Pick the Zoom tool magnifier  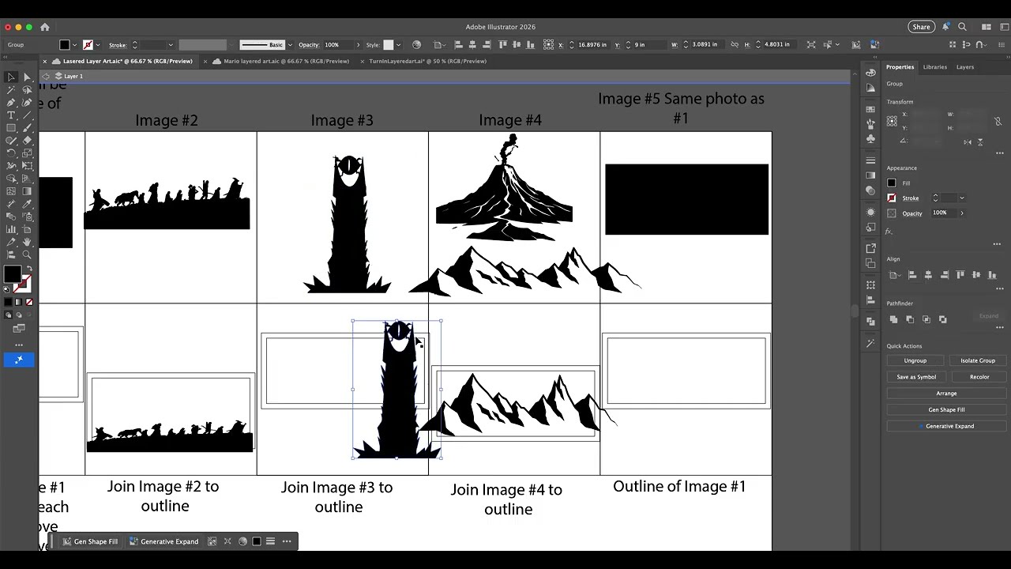pyautogui.click(x=27, y=254)
